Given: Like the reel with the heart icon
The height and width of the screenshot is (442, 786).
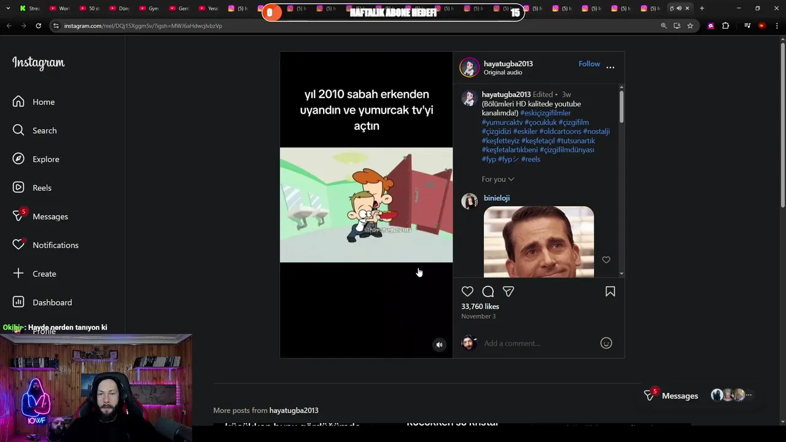Looking at the screenshot, I should coord(467,292).
